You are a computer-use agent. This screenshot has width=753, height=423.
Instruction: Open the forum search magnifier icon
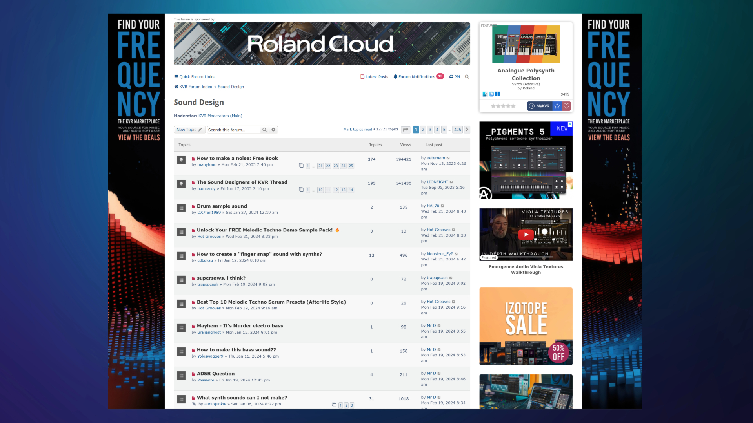click(467, 77)
